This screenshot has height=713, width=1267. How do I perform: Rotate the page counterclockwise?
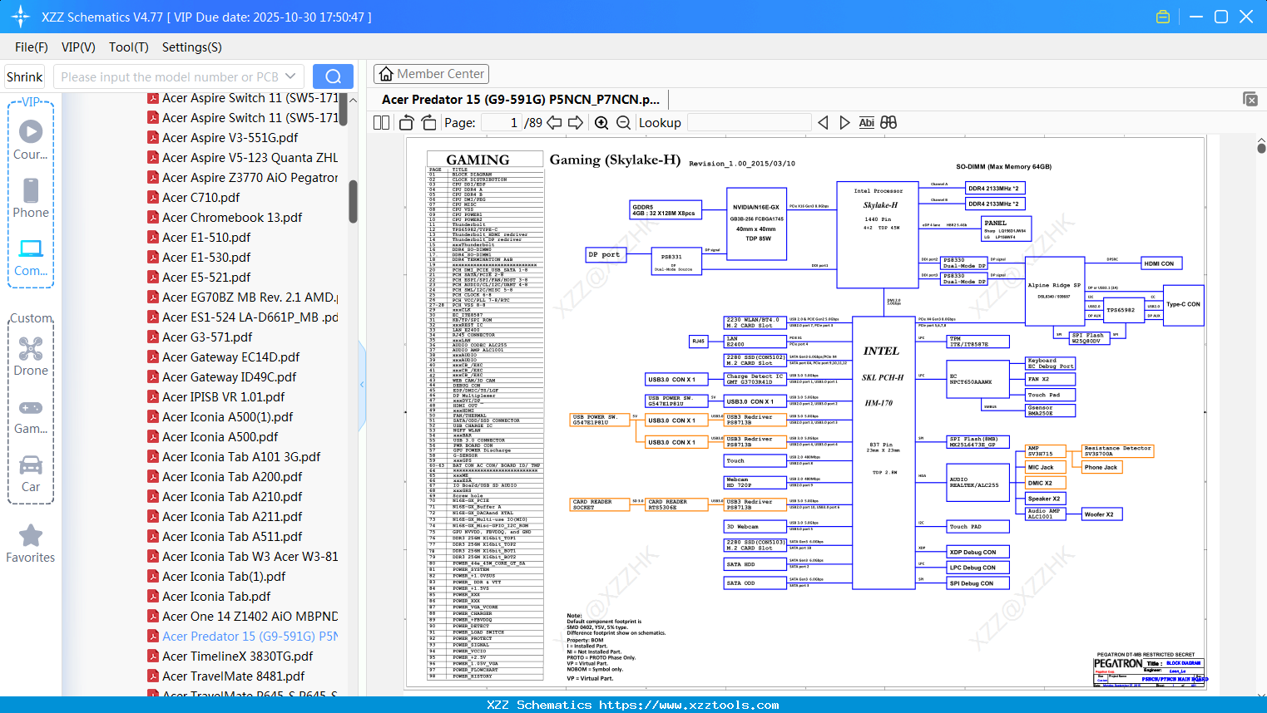[406, 123]
